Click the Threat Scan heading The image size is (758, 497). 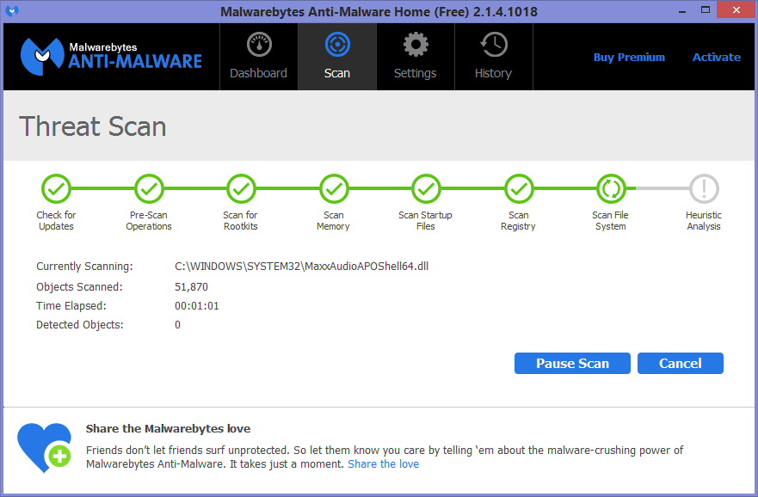click(x=92, y=126)
